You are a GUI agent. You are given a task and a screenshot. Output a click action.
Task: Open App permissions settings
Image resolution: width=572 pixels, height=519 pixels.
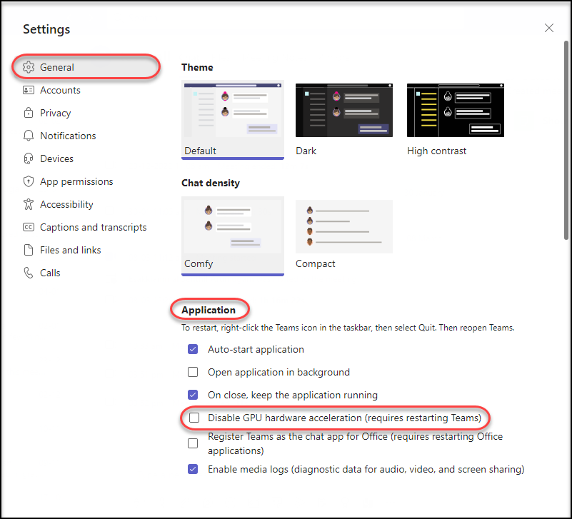click(28, 181)
